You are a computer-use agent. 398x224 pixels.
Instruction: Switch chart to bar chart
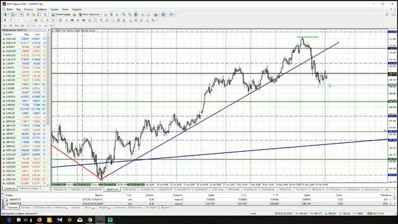[x=106, y=14]
